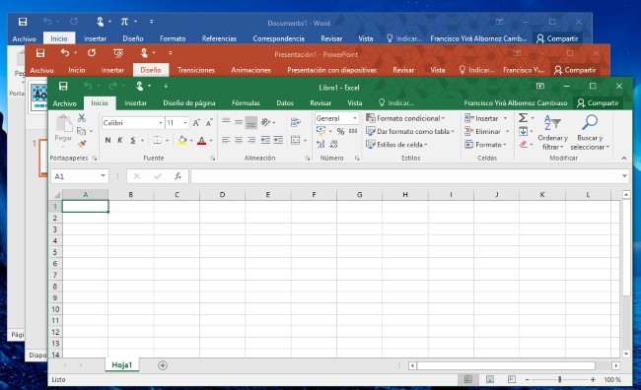641x390 pixels.
Task: Align cell content to the bottom
Action: point(251,122)
